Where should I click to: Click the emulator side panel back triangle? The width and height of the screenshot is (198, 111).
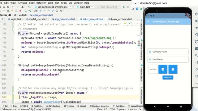coord(196,62)
